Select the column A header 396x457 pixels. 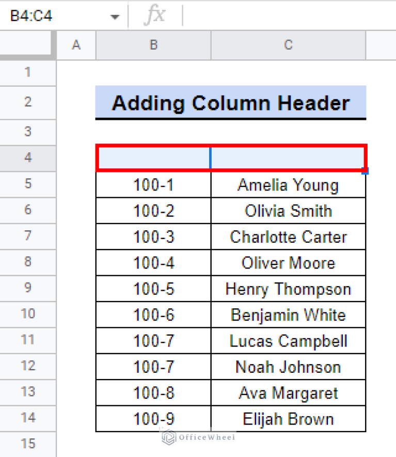(x=76, y=45)
